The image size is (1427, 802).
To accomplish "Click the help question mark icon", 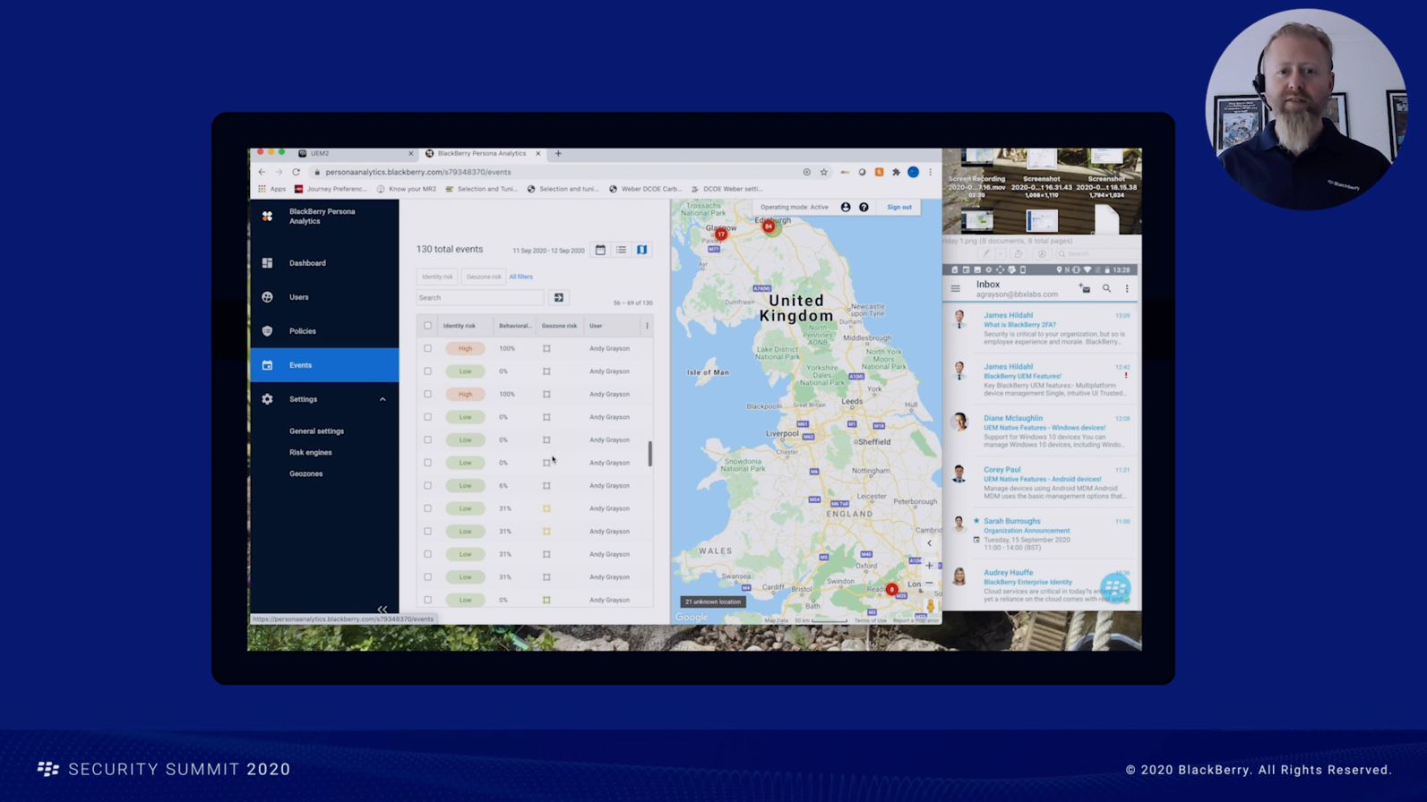I will pos(864,207).
